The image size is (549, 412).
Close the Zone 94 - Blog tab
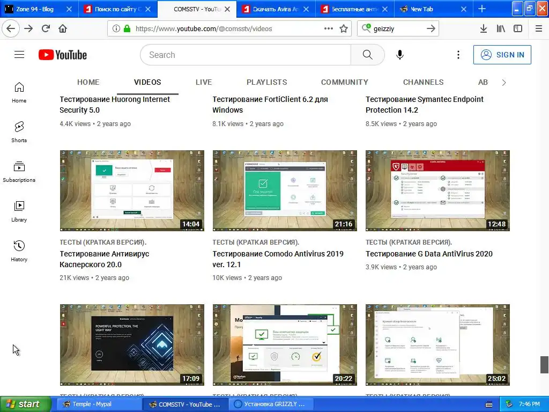click(69, 9)
